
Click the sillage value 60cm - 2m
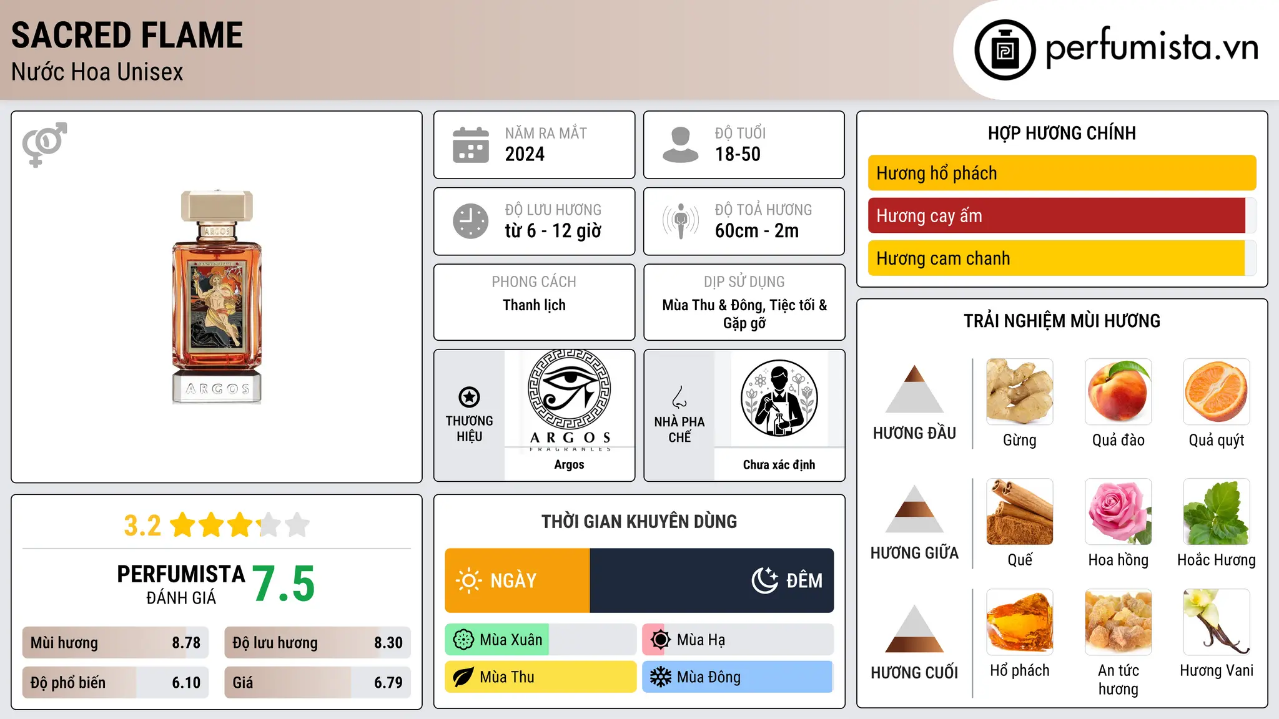757,231
